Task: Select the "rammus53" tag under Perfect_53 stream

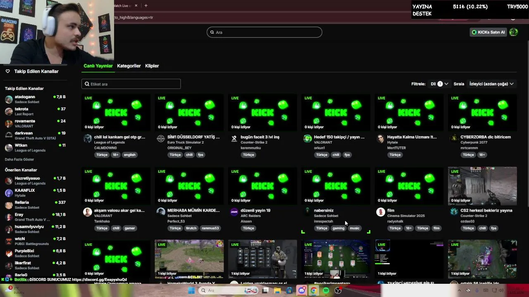Action: tap(210, 228)
